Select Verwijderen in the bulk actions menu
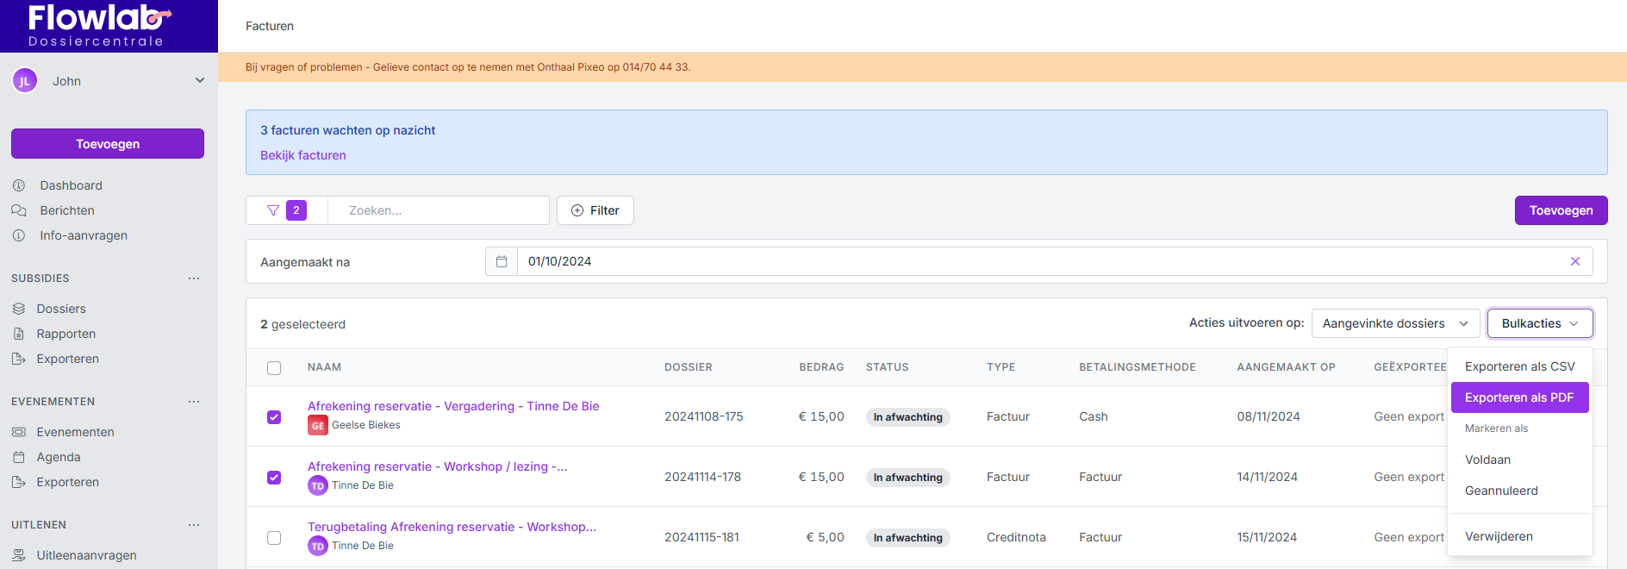The width and height of the screenshot is (1627, 569). pyautogui.click(x=1499, y=536)
